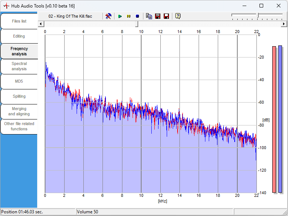The image size is (288, 216).
Task: Click the volume slider handle
Action: [x=258, y=15]
